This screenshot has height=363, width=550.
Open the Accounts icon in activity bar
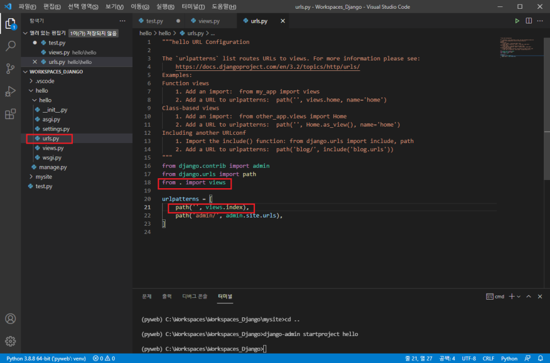click(x=11, y=318)
